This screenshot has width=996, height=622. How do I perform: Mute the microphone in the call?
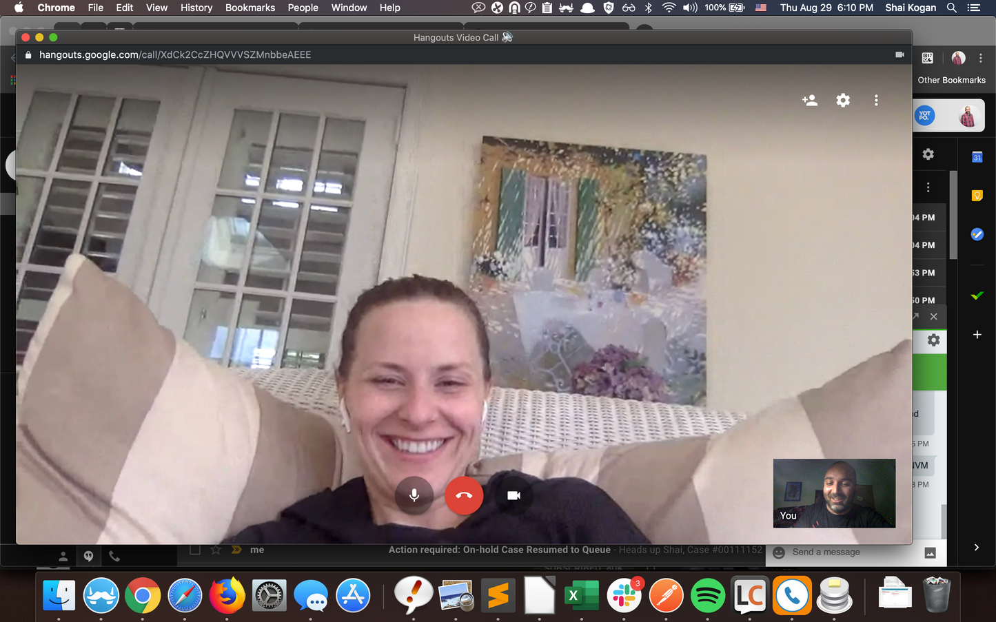coord(414,495)
